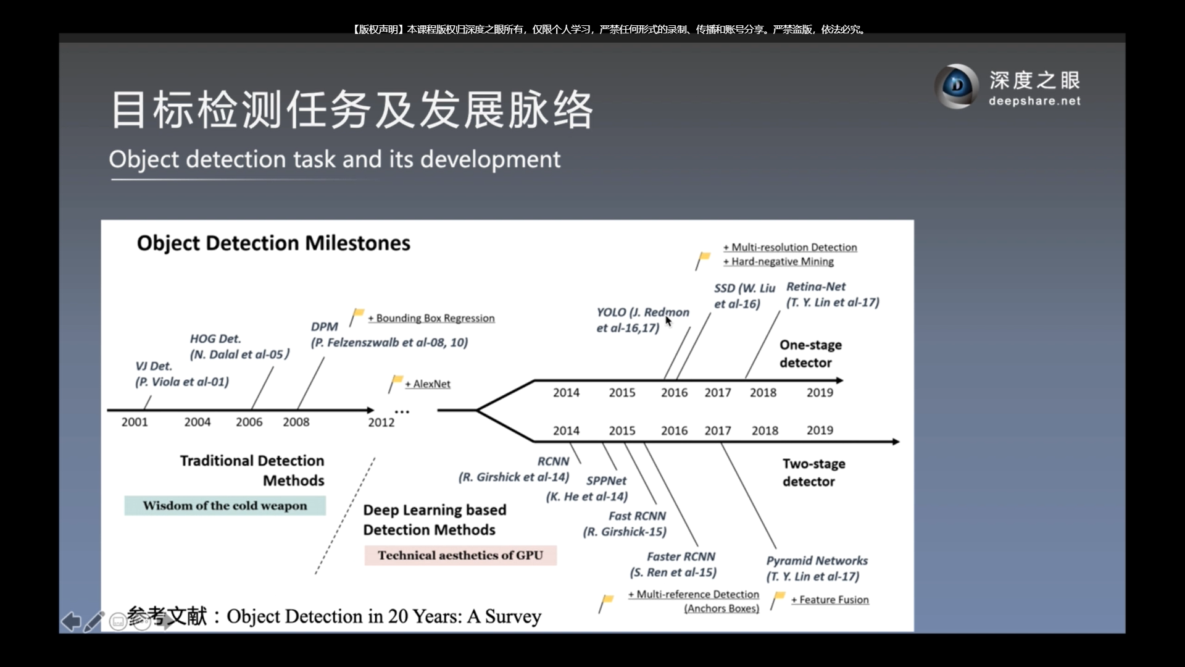Click the 'One-stage detector' label
This screenshot has height=667, width=1185.
point(810,354)
